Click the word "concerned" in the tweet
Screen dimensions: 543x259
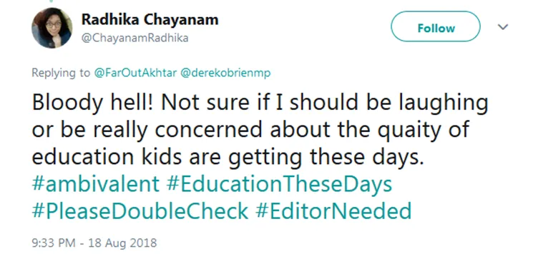[x=209, y=130]
